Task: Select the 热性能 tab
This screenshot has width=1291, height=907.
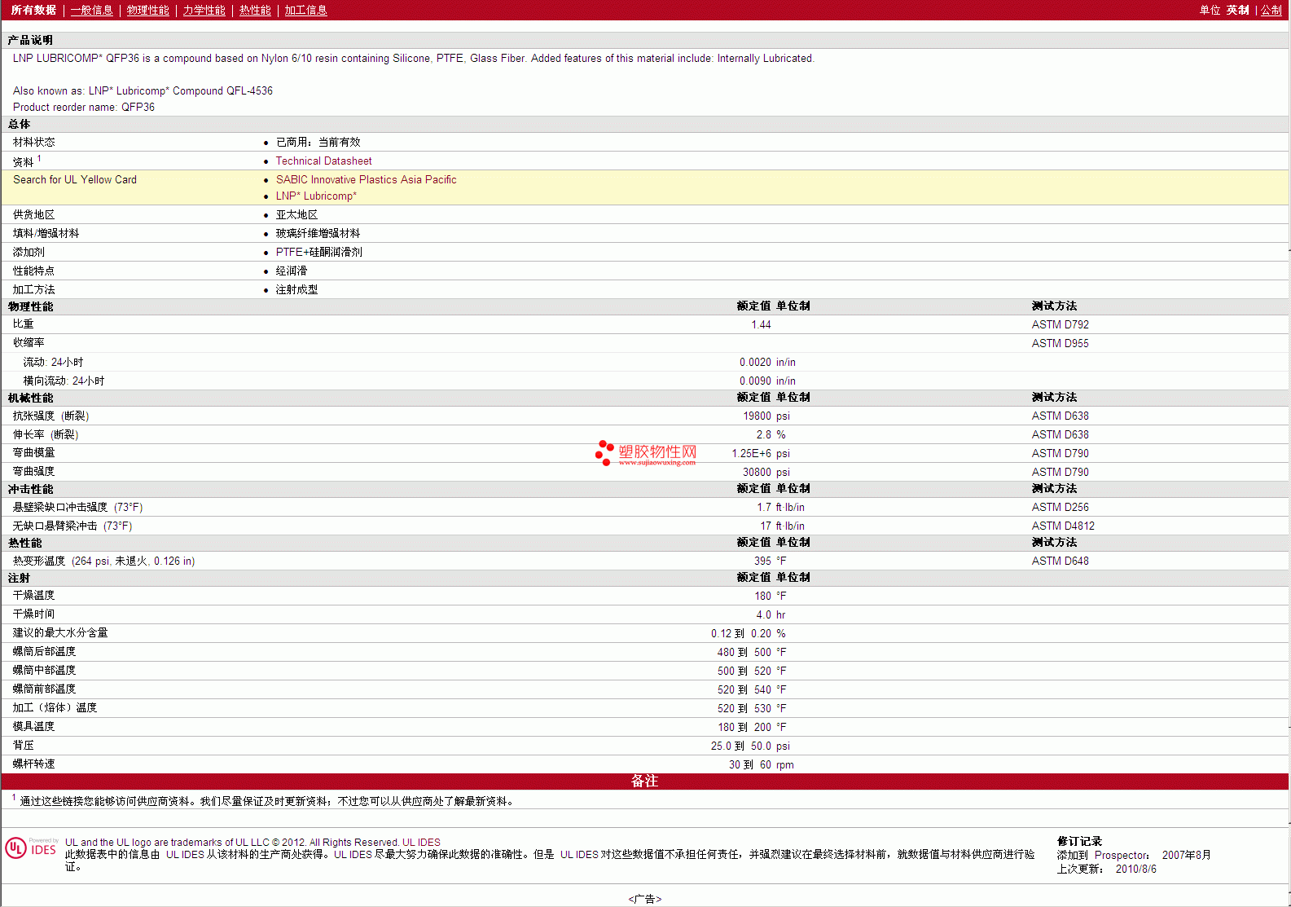Action: (x=255, y=11)
